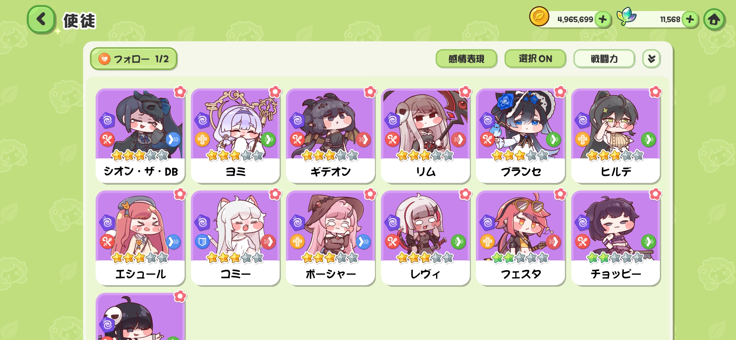
Task: Toggle the flower favorite on ヨミ's card
Action: click(275, 92)
